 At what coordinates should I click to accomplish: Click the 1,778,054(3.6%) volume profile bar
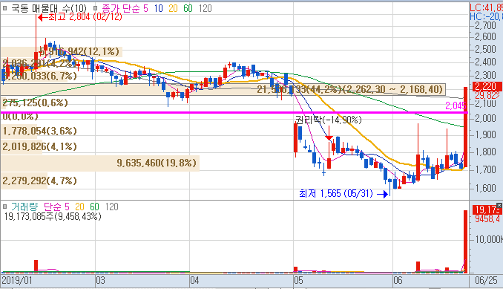(19, 131)
